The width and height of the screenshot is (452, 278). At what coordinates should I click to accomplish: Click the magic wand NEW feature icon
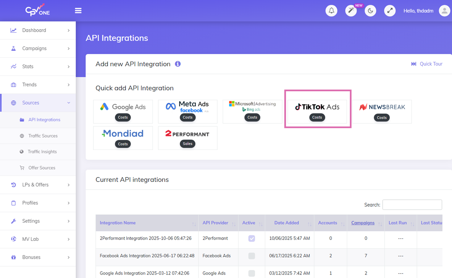click(351, 11)
